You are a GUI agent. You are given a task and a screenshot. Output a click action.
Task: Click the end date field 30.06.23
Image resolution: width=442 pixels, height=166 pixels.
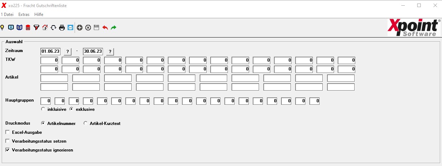[x=93, y=52]
